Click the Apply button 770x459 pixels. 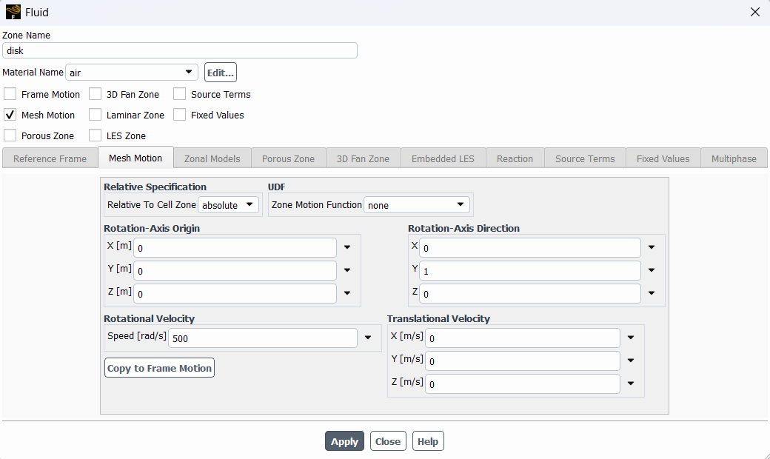pos(344,441)
